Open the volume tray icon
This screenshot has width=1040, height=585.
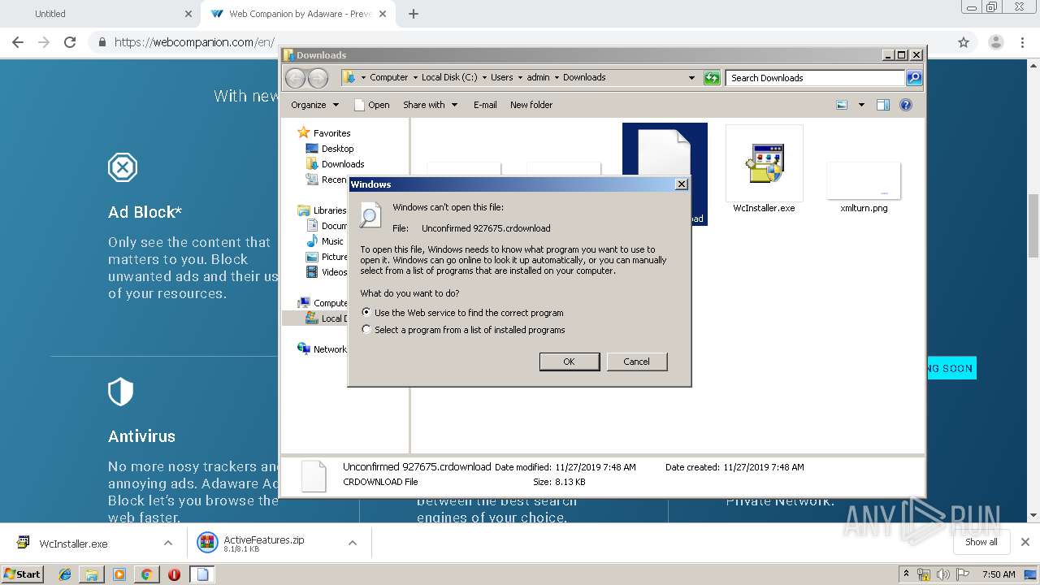point(943,574)
